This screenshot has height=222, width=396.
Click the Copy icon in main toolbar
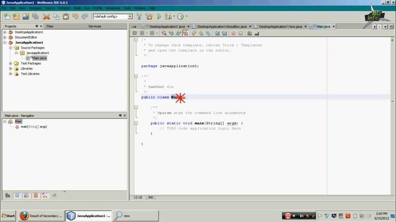[x=56, y=17]
